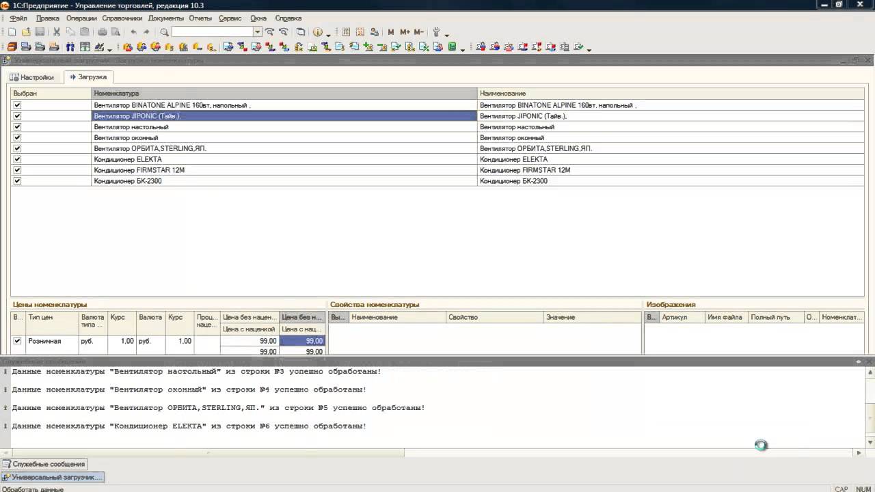875x492 pixels.
Task: Toggle the Розничная price type checkbox
Action: click(x=18, y=341)
